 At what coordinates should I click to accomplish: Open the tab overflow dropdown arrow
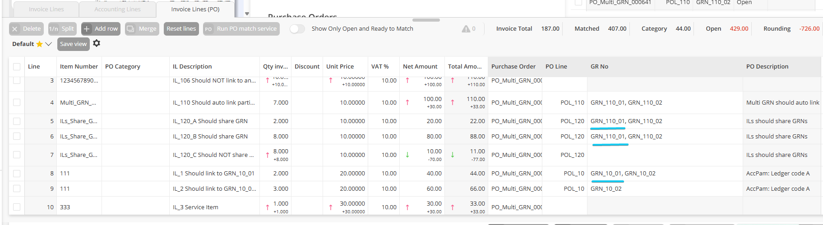[247, 14]
